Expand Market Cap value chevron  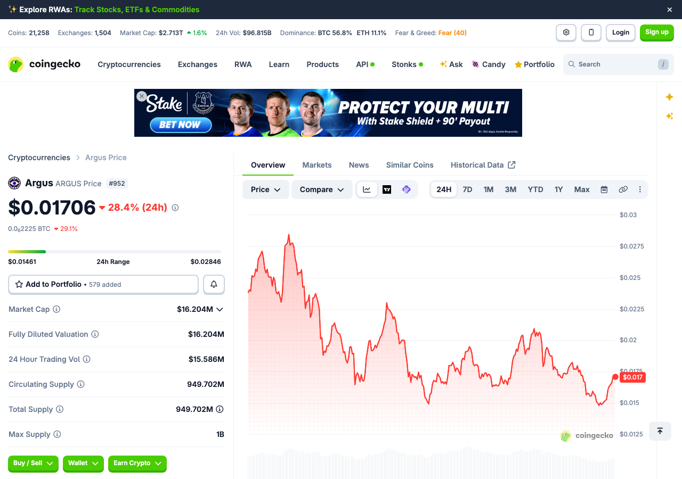tap(220, 309)
